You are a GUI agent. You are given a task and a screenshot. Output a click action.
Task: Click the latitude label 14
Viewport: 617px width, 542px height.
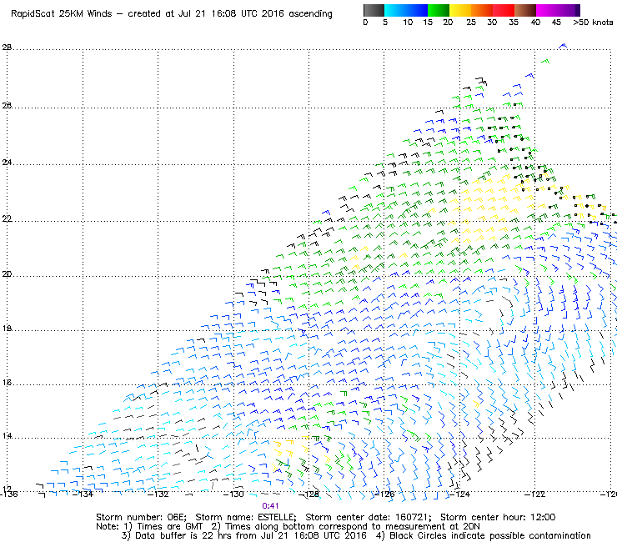coord(7,436)
